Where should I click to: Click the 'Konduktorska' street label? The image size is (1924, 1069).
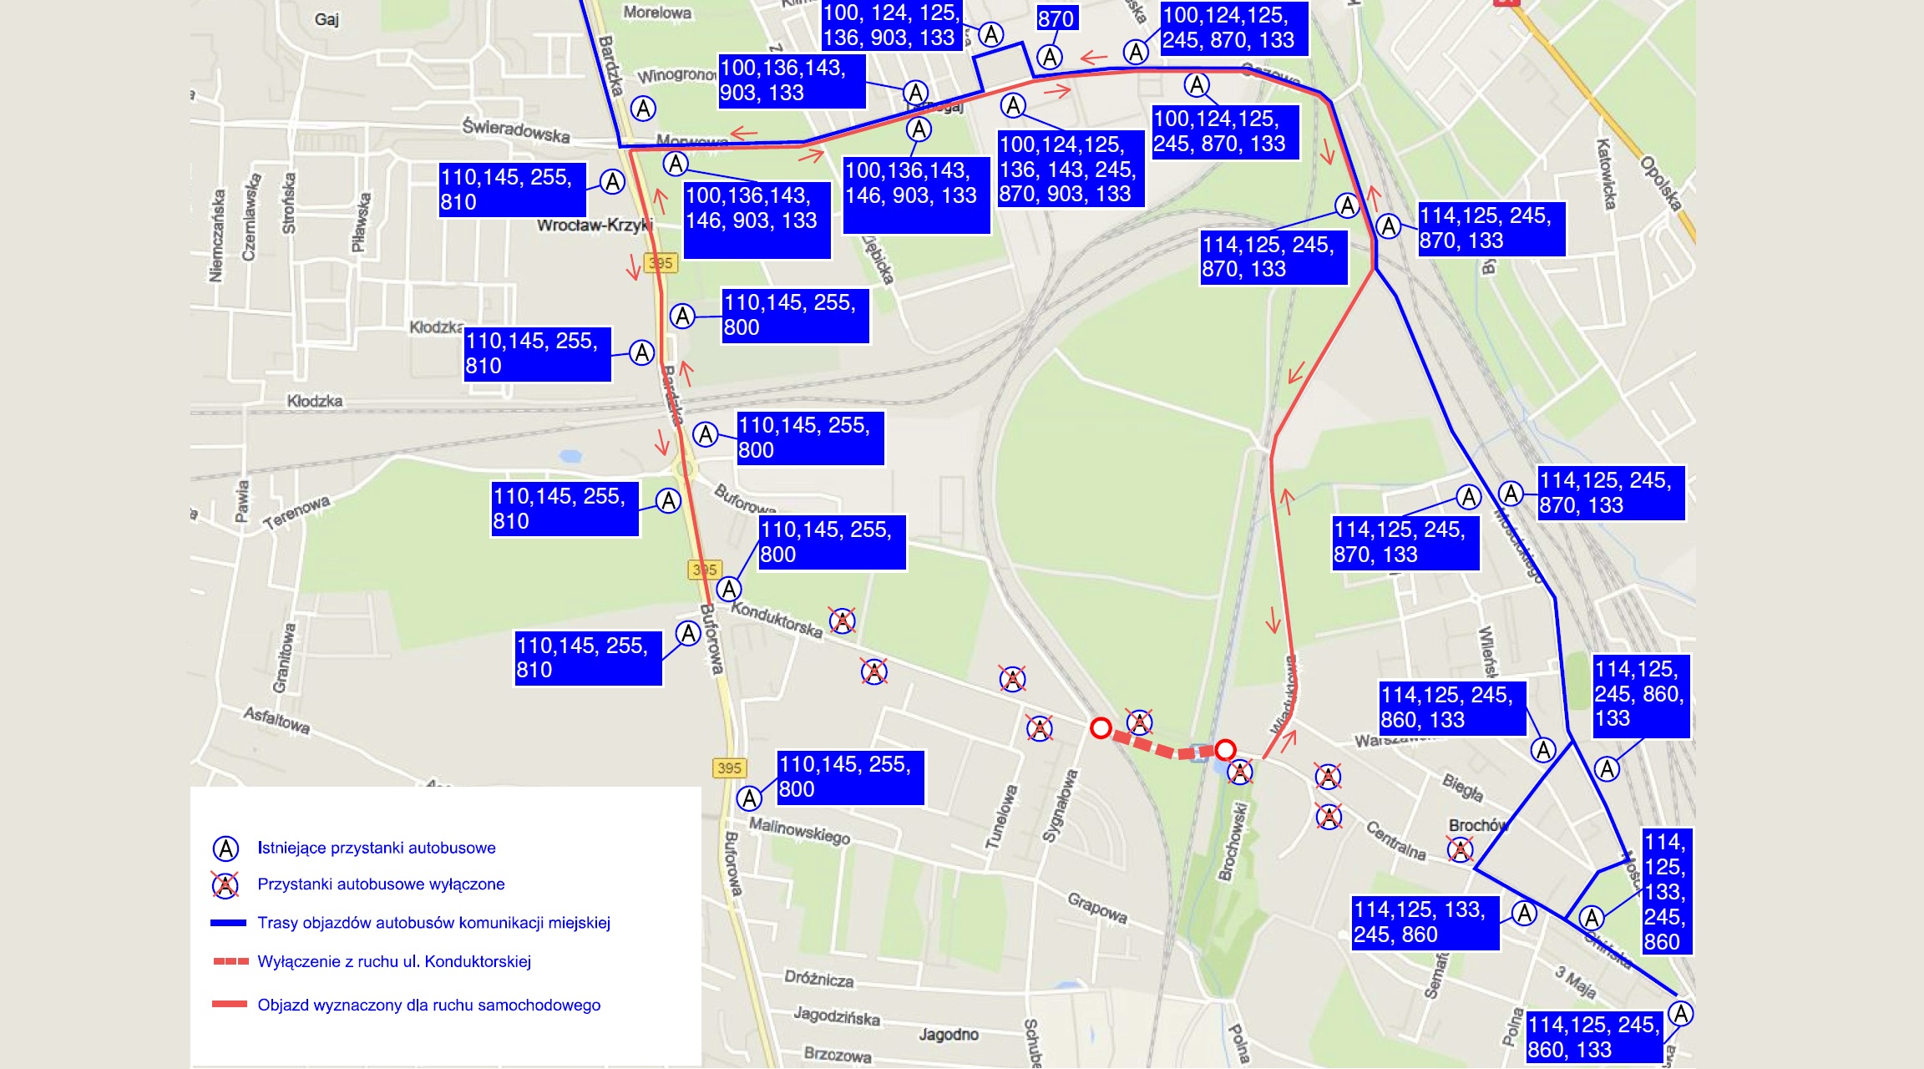(777, 620)
